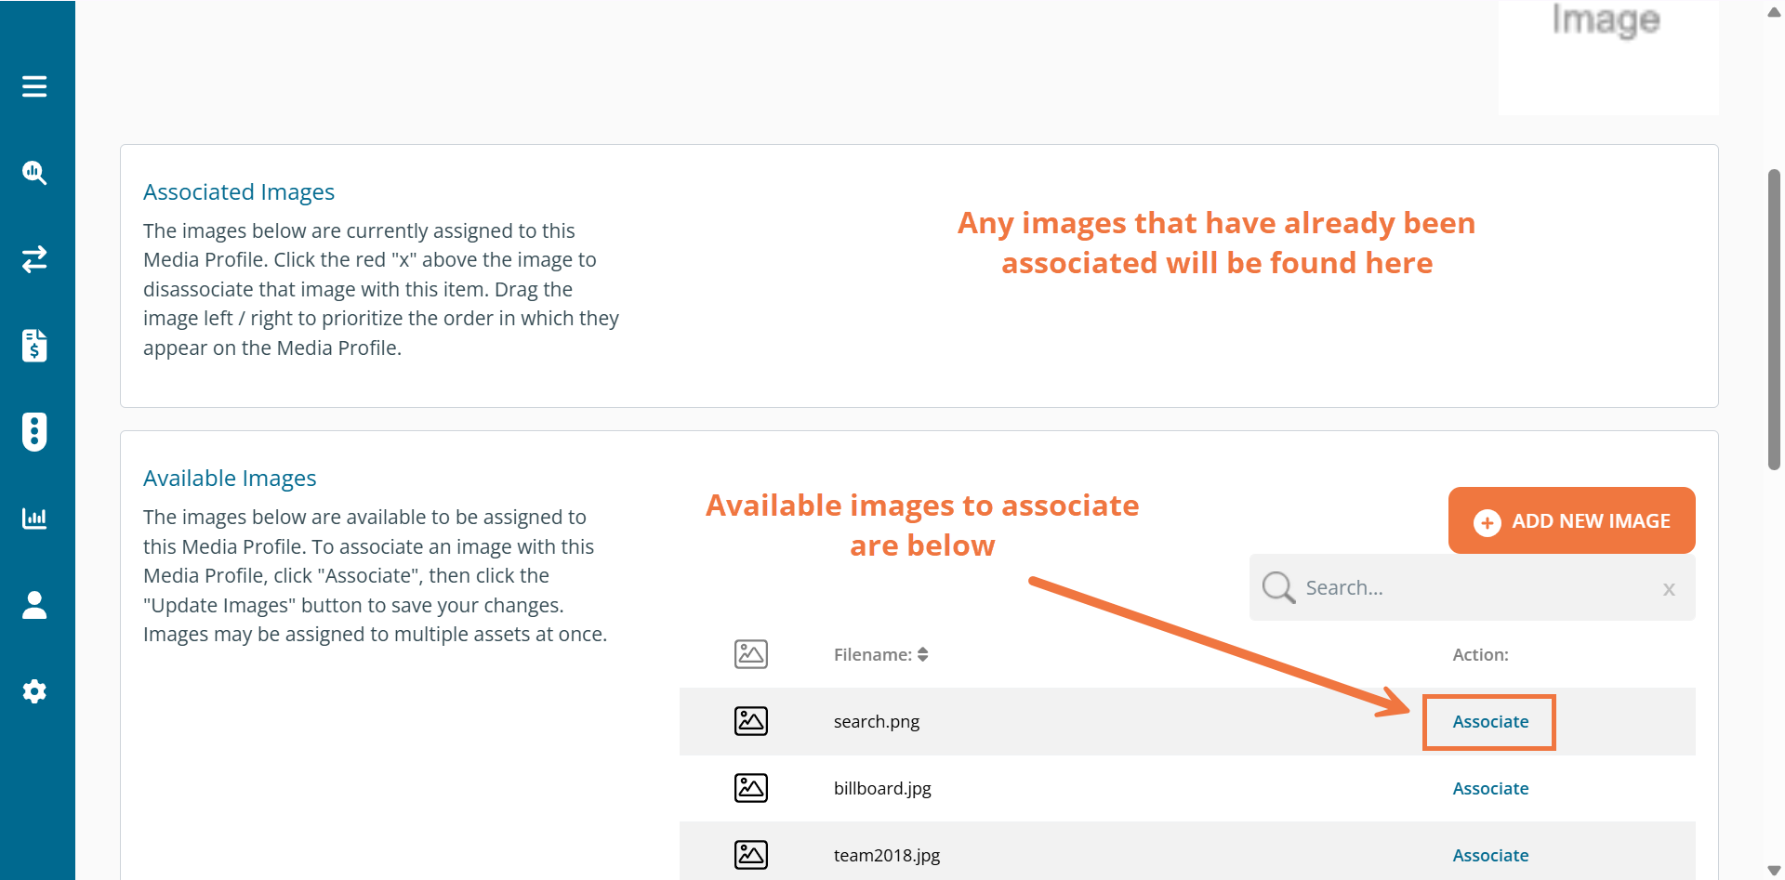Click the traffic light sidebar icon
Viewport: 1785px width, 880px height.
coord(34,431)
